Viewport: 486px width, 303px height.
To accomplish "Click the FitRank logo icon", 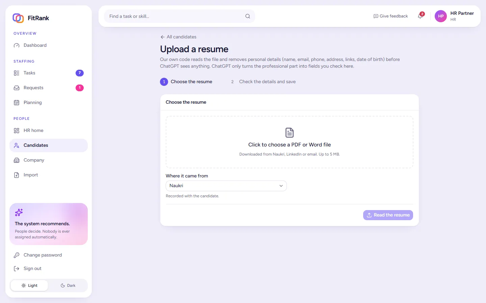I will pos(18,18).
